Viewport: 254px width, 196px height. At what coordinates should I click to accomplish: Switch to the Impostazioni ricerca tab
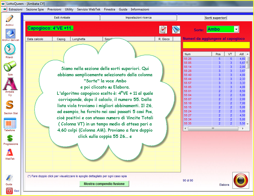[x=139, y=17]
